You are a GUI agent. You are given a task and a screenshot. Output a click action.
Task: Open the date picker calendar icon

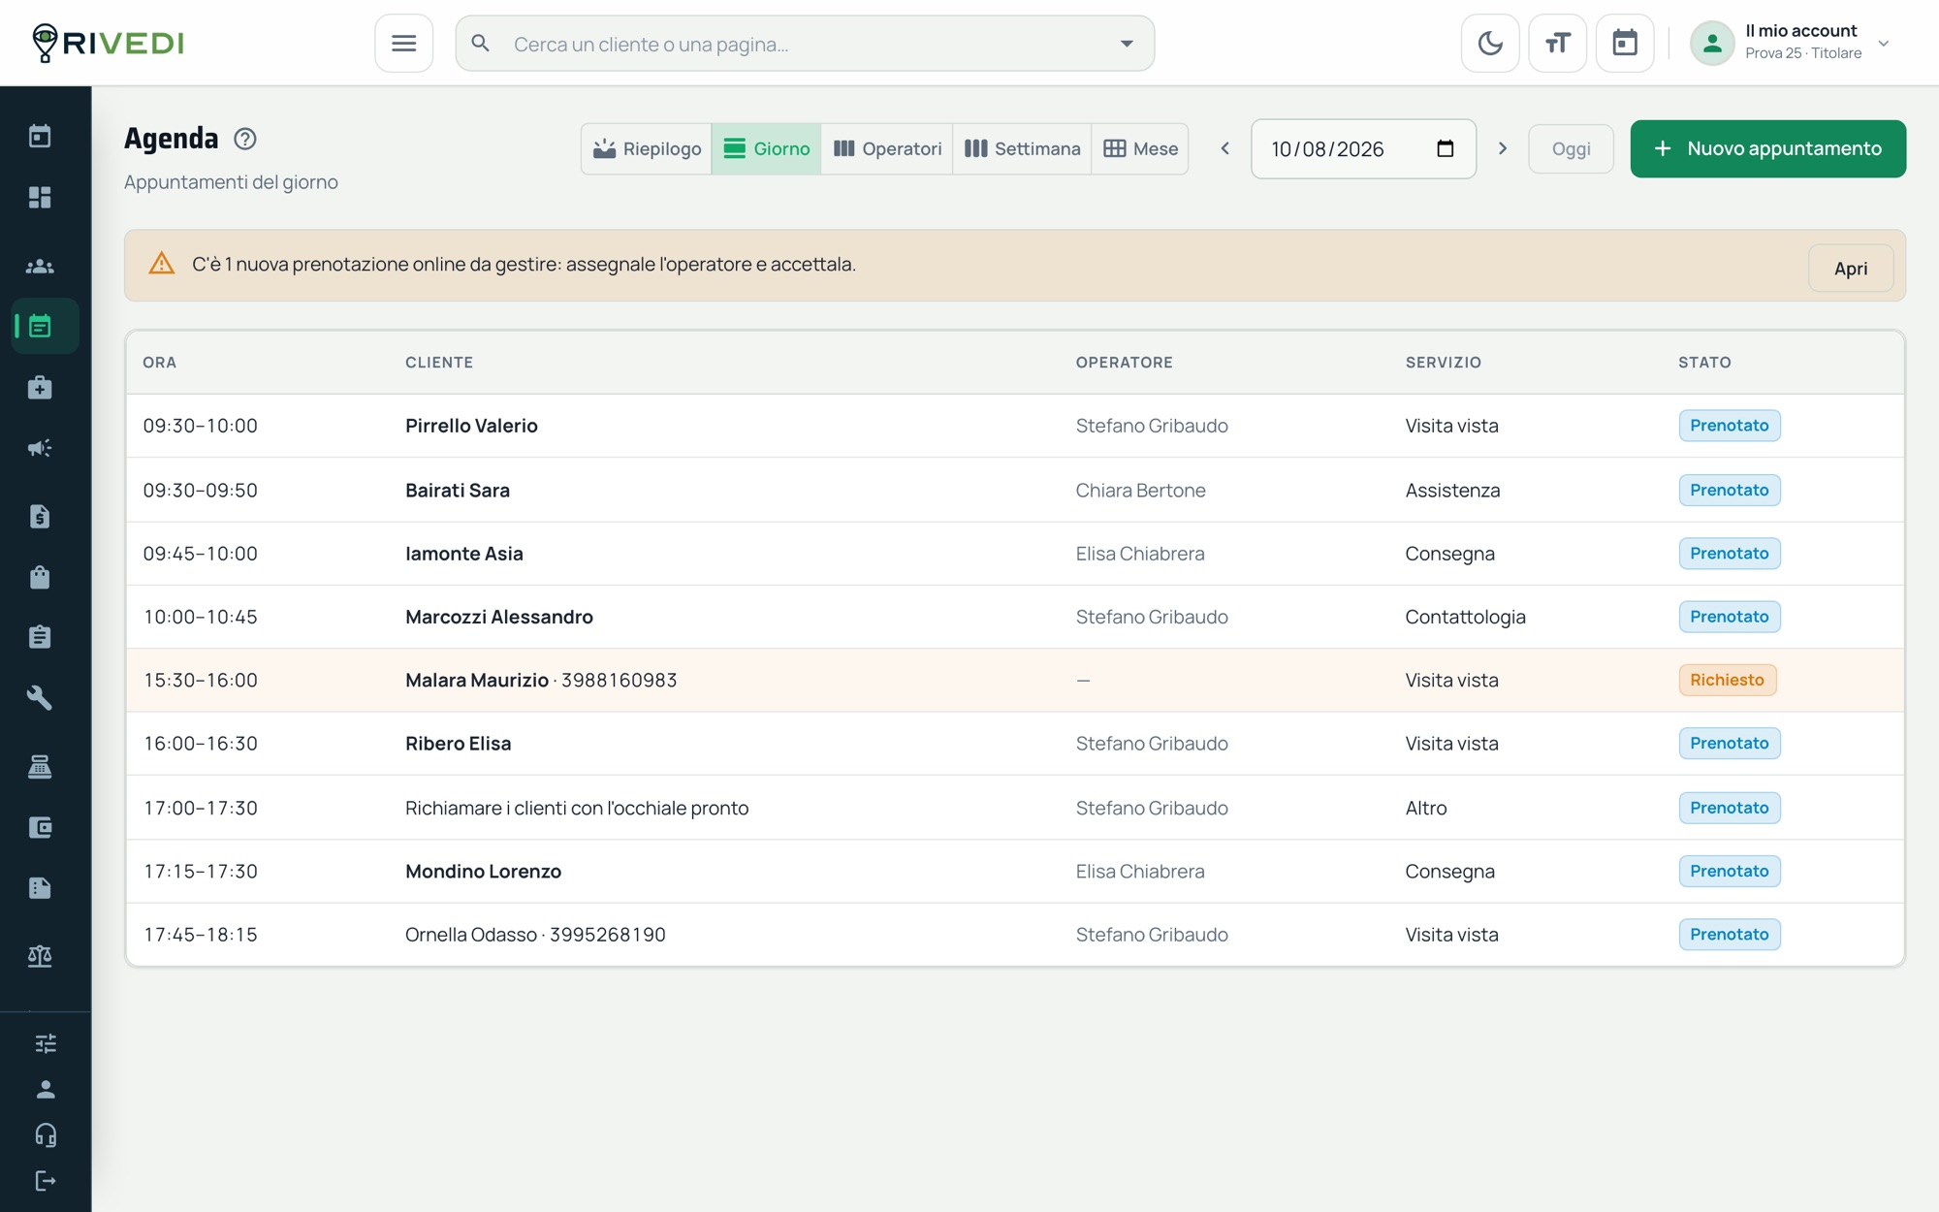coord(1445,148)
